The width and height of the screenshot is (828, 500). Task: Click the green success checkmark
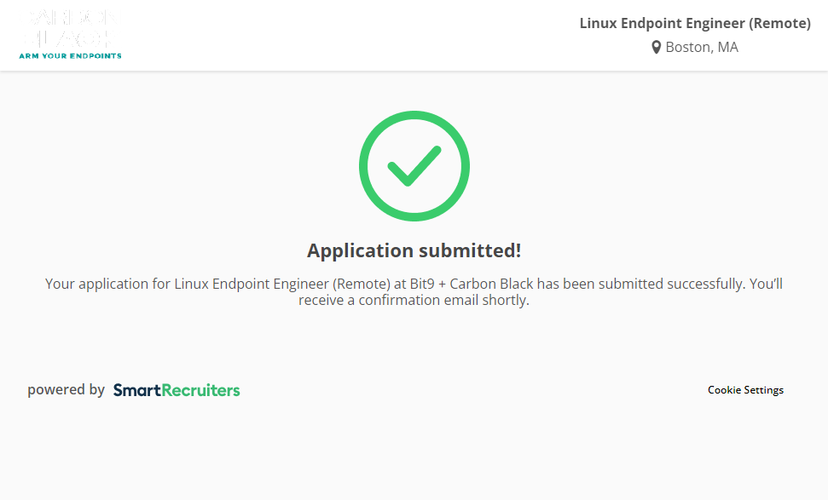pyautogui.click(x=414, y=166)
